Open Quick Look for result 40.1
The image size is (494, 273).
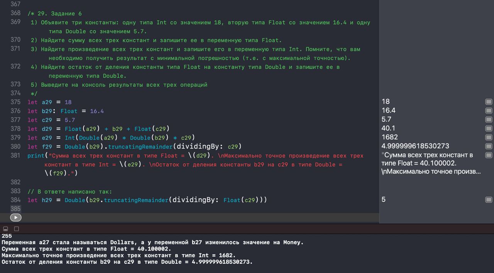pos(489,128)
